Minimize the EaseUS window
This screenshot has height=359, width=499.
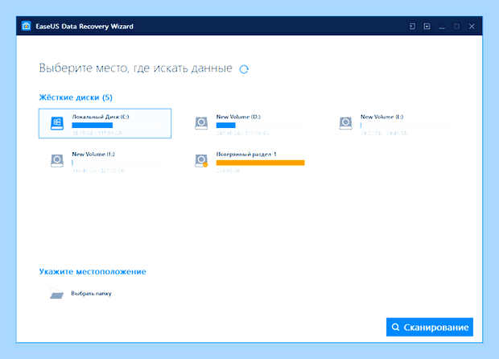pos(442,27)
